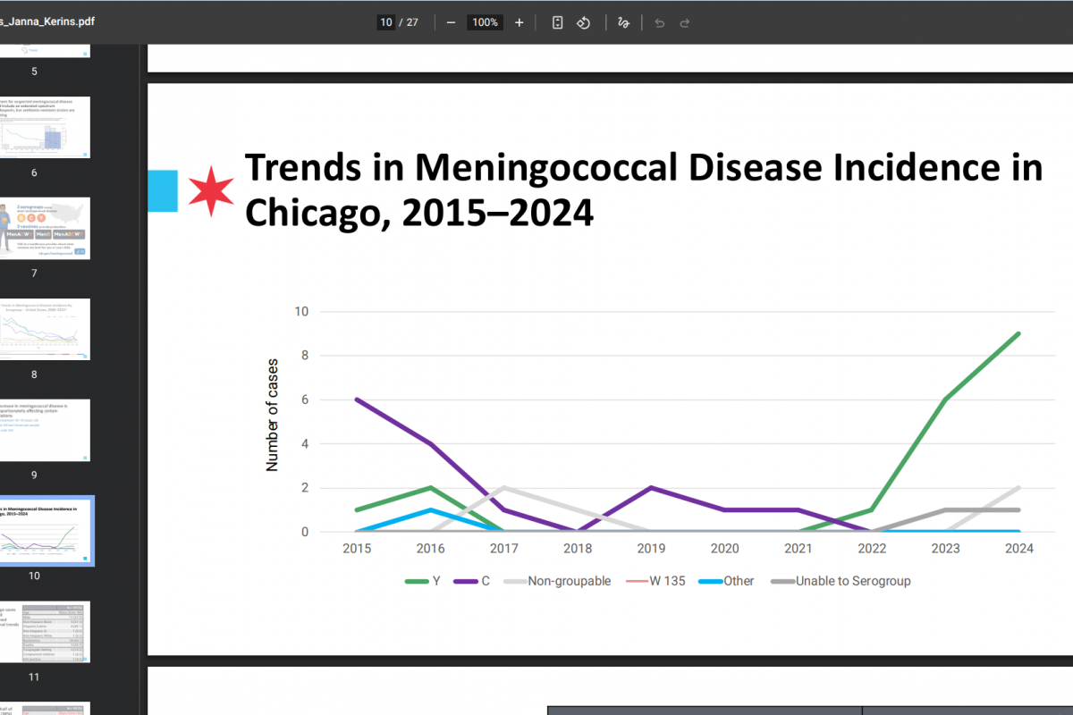Viewport: 1073px width, 715px height.
Task: Select the fit-to-page view icon
Action: click(557, 22)
